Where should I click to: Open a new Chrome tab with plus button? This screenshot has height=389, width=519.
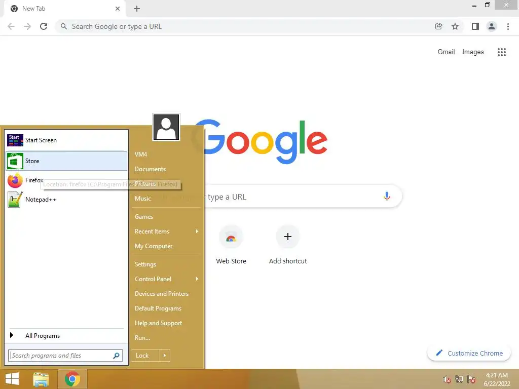tap(137, 9)
